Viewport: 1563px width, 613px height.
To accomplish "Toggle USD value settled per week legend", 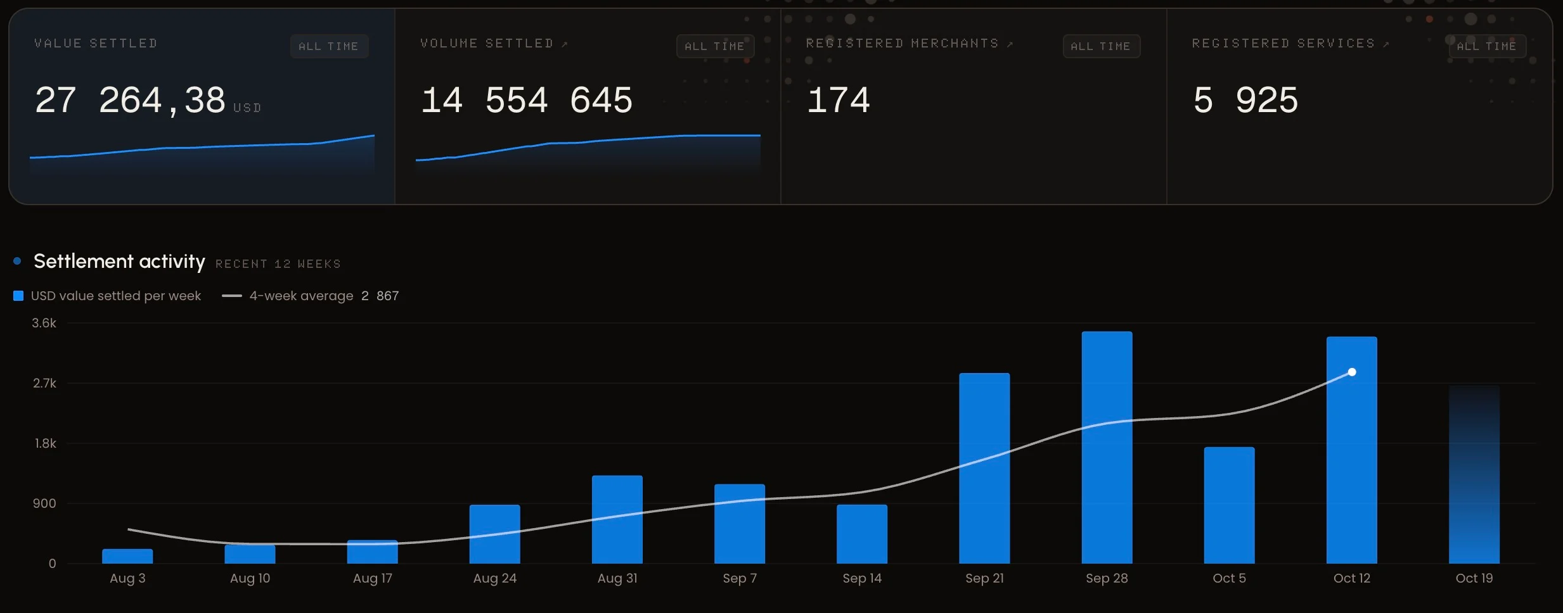I will [x=115, y=296].
